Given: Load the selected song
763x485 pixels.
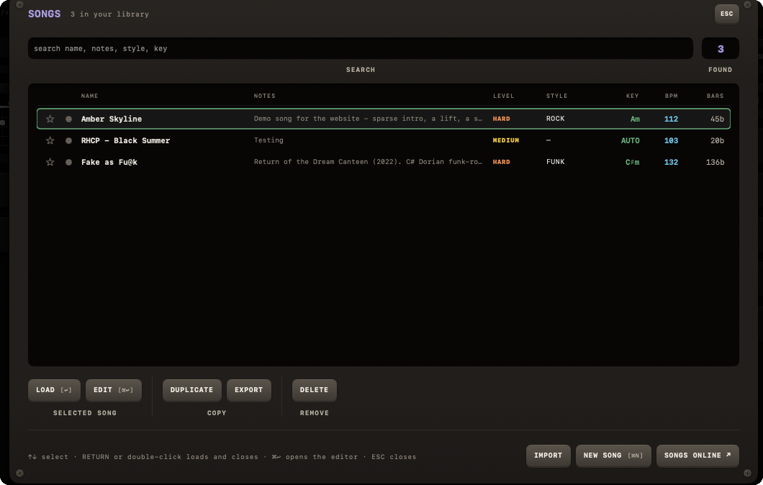Looking at the screenshot, I should pos(54,390).
